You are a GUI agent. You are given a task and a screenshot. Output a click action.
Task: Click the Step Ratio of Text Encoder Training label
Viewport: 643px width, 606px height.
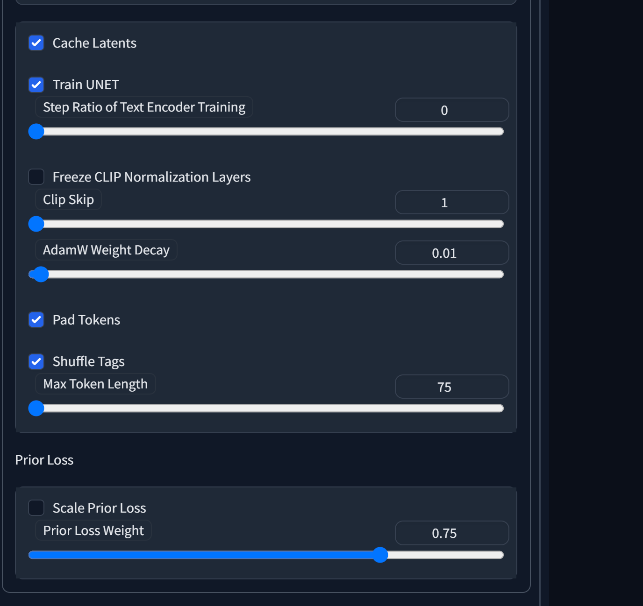click(144, 107)
